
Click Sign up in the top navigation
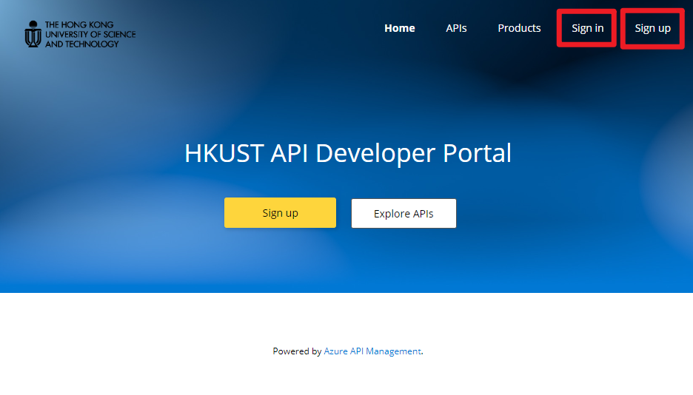click(x=653, y=28)
